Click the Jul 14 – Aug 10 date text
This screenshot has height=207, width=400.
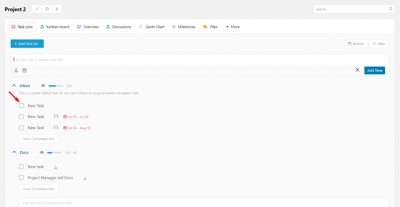click(79, 128)
